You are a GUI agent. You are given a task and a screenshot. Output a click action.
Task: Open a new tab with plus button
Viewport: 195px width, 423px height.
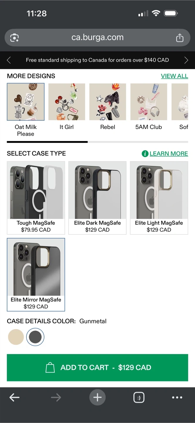click(97, 397)
